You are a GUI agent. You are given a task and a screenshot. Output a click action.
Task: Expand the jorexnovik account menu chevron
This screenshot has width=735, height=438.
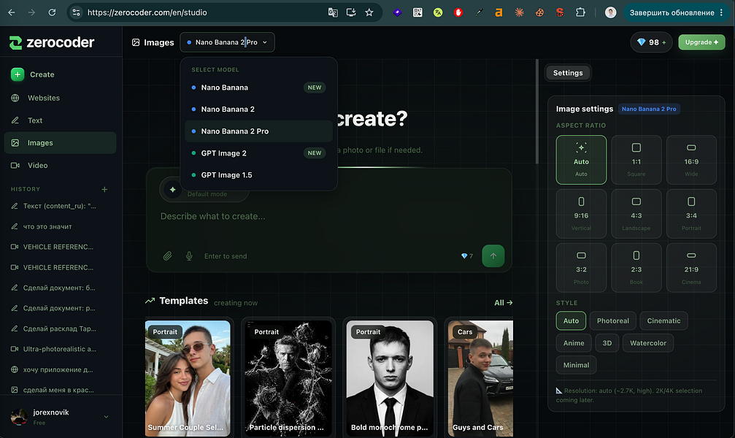pyautogui.click(x=106, y=416)
